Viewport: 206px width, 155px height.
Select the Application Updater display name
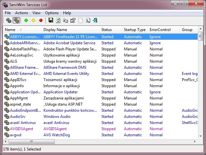61,92
